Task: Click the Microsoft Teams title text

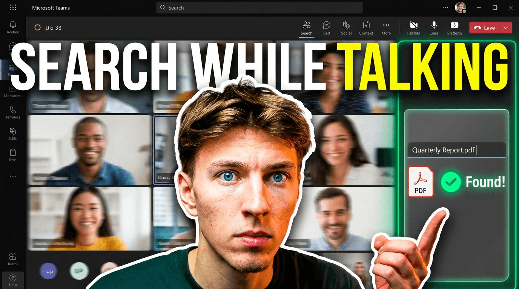Action: (51, 8)
